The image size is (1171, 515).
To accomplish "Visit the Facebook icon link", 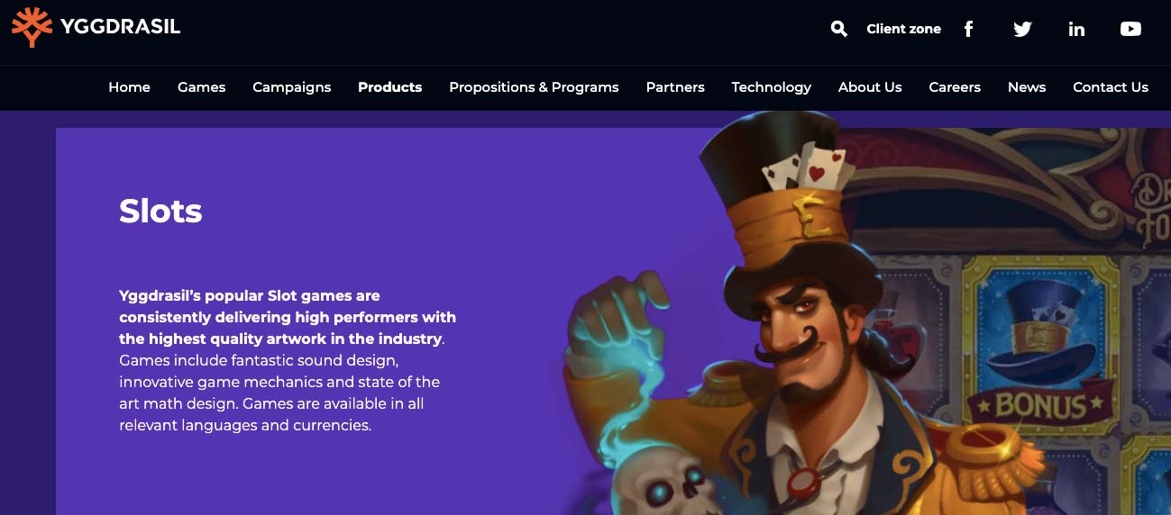I will (x=968, y=29).
